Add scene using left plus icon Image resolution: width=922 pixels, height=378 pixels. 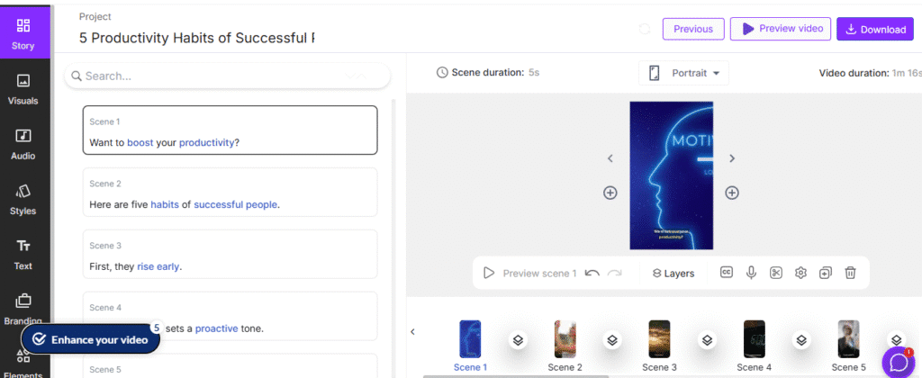[x=610, y=192]
